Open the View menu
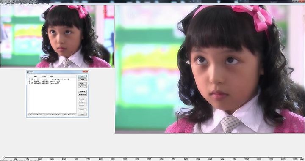This screenshot has width=305, height=161. [17, 4]
